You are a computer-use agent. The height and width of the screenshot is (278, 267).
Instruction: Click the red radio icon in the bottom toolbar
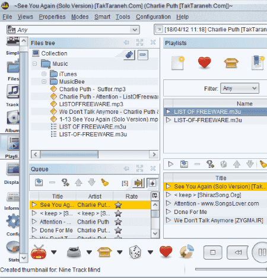tap(39, 252)
